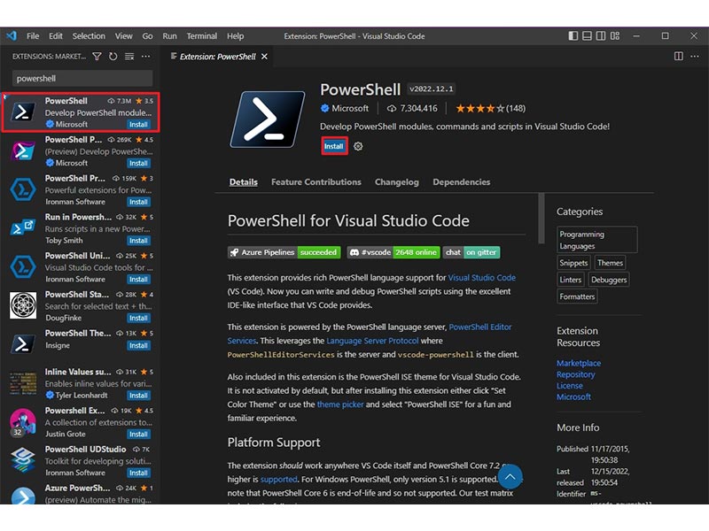The image size is (709, 531).
Task: Select Inline Values support extension icon
Action: point(23,383)
